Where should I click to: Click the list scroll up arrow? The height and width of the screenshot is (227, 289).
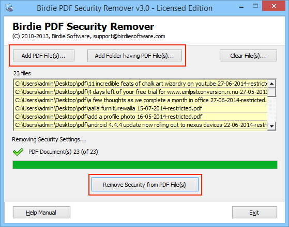[x=271, y=84]
